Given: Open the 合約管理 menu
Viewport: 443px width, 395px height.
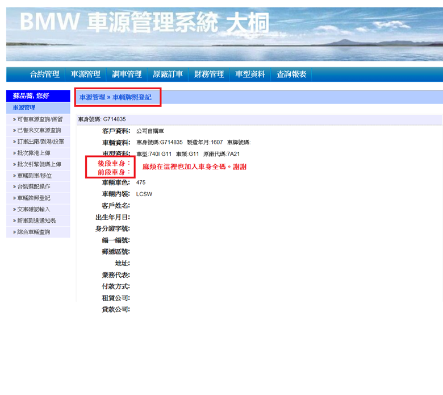Looking at the screenshot, I should coord(45,74).
